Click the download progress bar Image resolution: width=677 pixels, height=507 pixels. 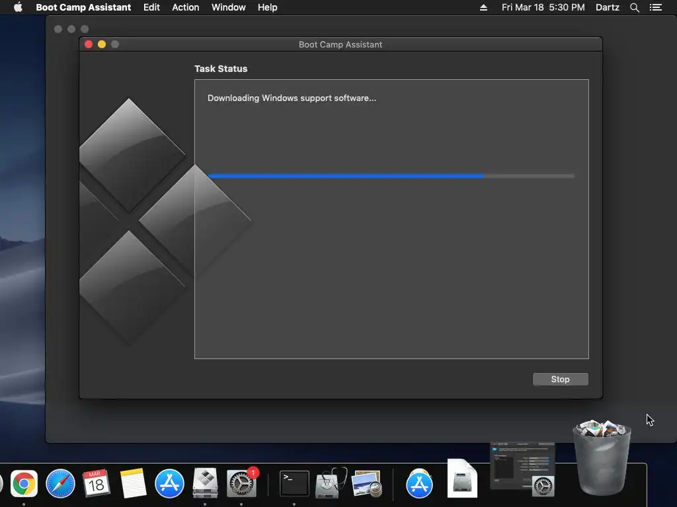click(391, 176)
